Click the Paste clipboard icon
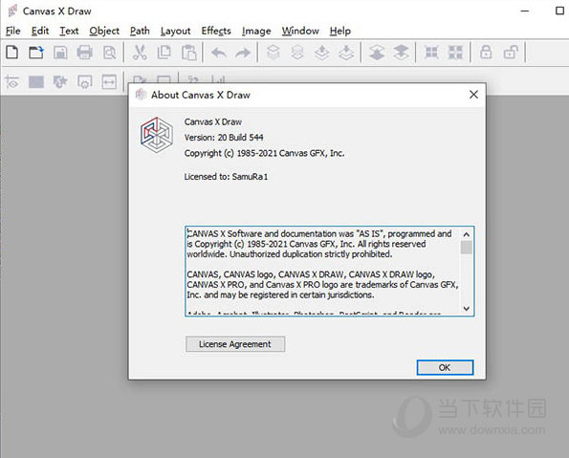 pos(188,53)
